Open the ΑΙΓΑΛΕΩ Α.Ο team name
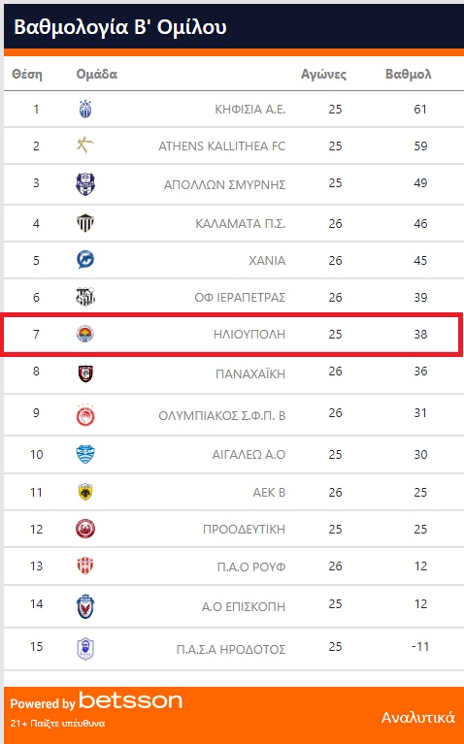This screenshot has height=744, width=464. click(249, 455)
